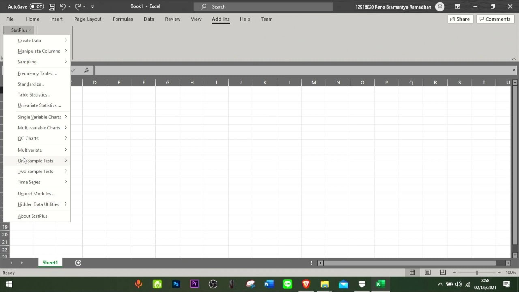Switch to the Home tab

33,19
